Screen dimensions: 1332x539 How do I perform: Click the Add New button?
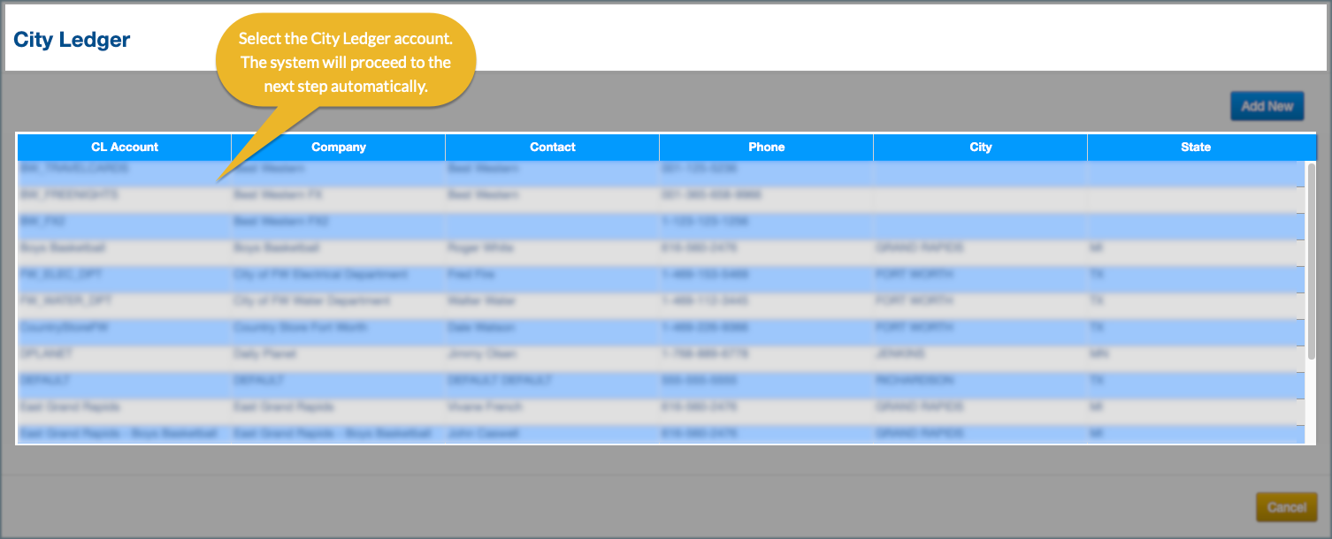pos(1267,106)
